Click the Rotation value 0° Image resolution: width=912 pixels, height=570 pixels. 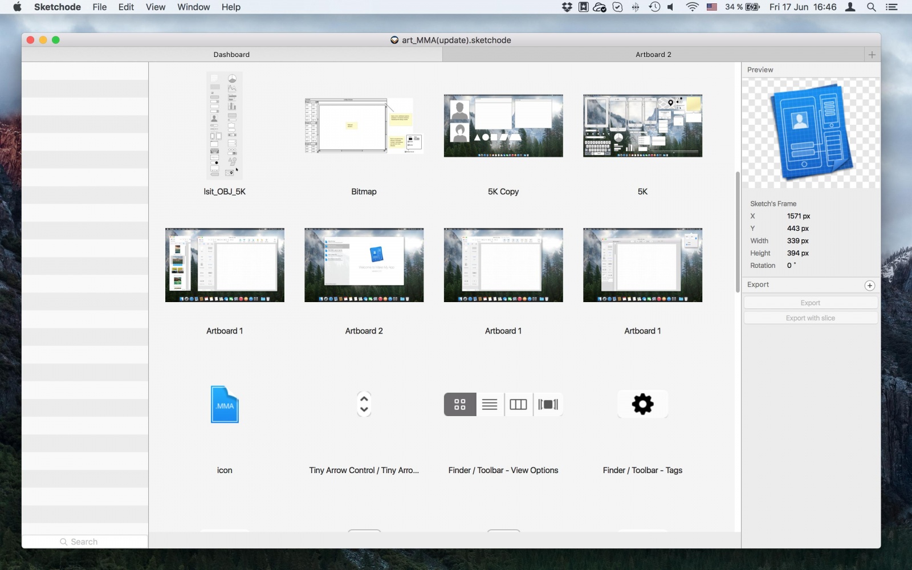pos(792,266)
